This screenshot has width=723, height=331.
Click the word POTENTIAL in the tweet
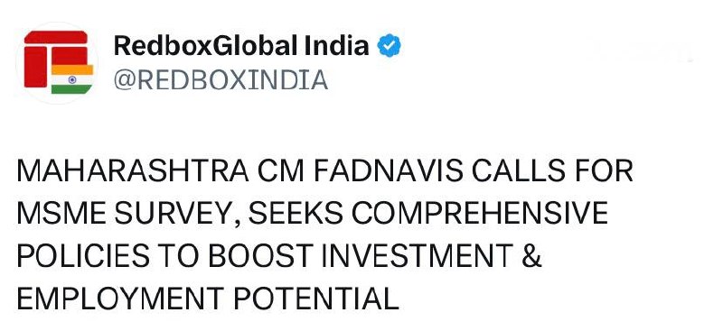[315, 299]
